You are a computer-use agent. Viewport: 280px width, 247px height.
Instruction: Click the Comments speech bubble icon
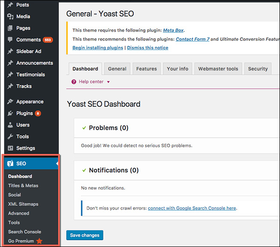pos(10,40)
